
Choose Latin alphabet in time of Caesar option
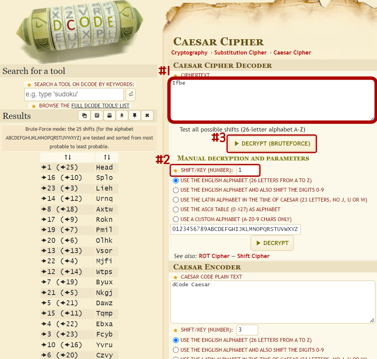click(x=176, y=200)
